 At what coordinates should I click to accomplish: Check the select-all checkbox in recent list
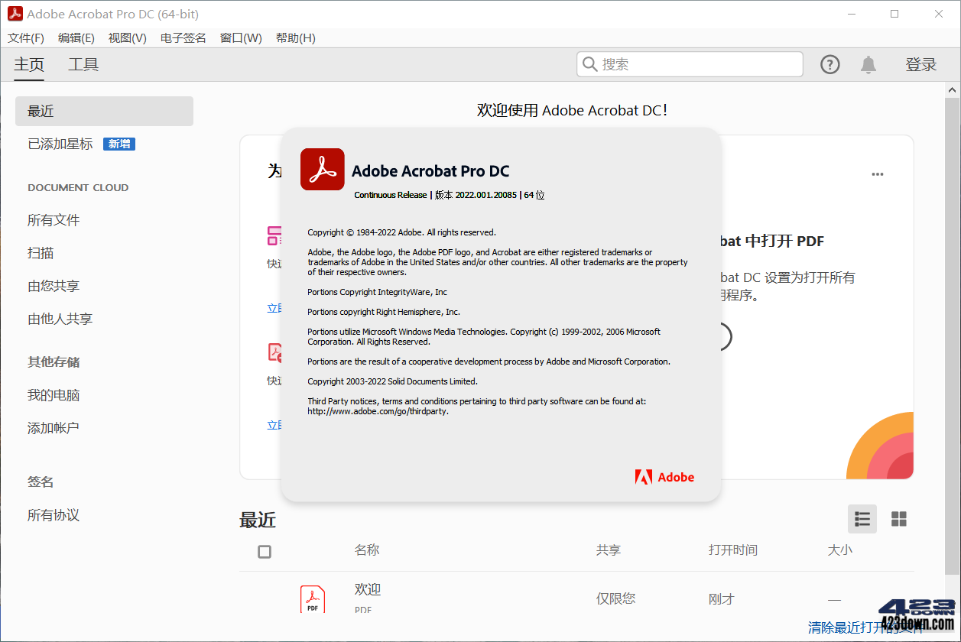coord(264,551)
